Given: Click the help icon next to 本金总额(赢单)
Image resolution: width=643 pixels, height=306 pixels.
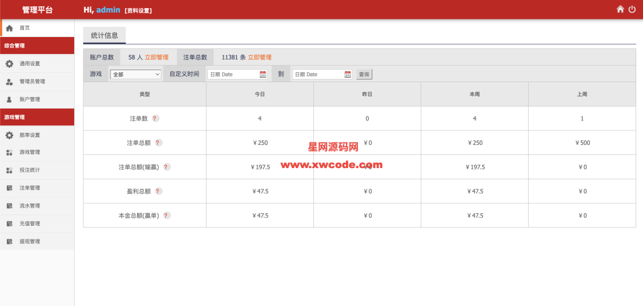Looking at the screenshot, I should (x=166, y=215).
